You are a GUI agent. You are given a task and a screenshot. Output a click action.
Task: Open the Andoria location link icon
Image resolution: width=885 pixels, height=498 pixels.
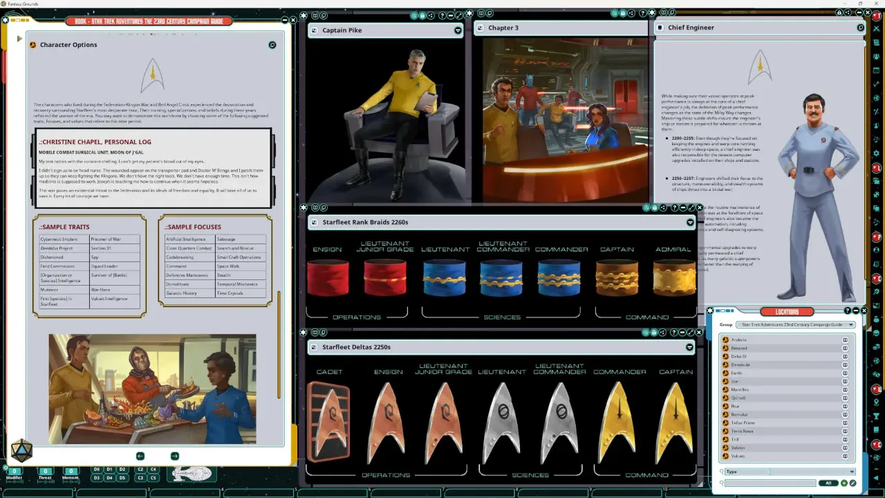point(726,340)
